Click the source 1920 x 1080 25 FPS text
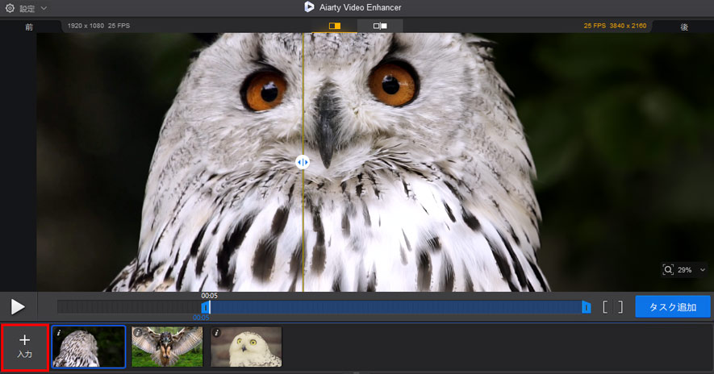Viewport: 714px width, 374px height. pyautogui.click(x=98, y=26)
